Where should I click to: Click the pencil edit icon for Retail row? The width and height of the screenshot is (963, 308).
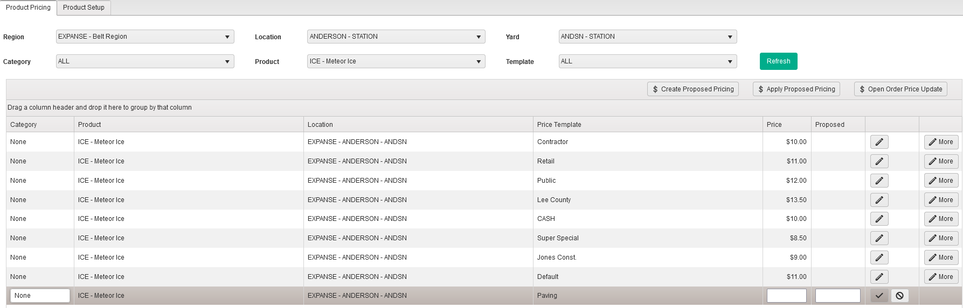click(879, 161)
